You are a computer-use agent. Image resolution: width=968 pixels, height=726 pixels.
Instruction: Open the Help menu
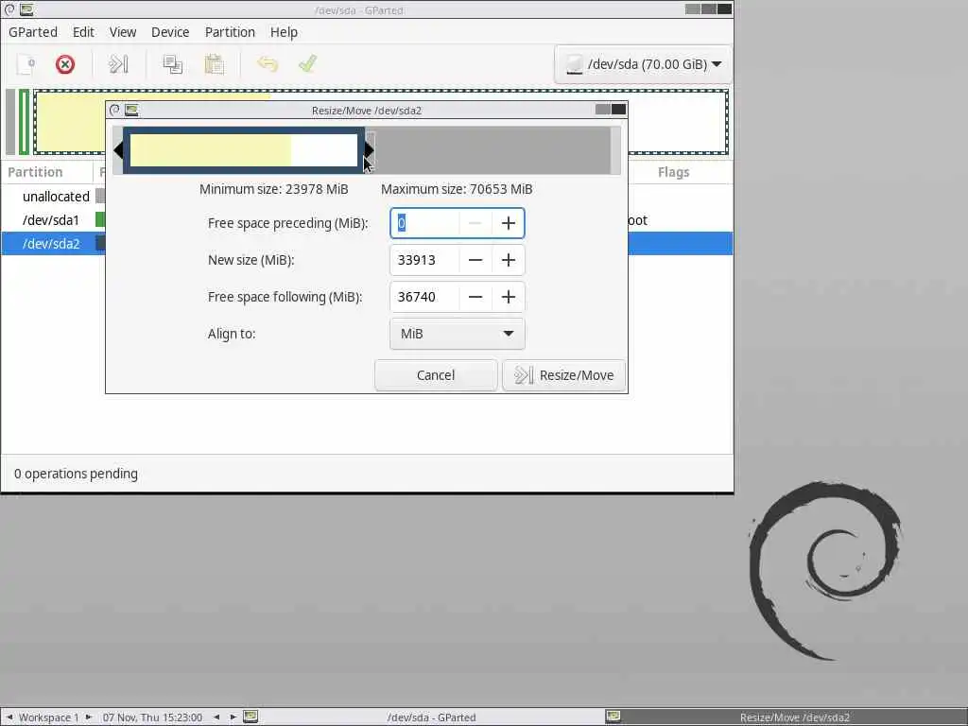click(284, 32)
